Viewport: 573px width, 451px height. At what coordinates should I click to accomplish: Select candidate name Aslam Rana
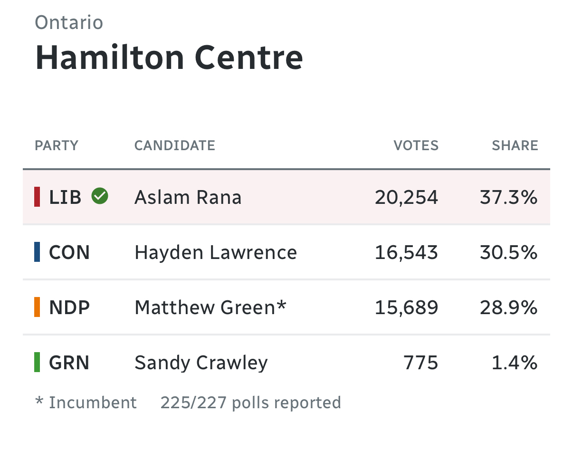click(188, 197)
